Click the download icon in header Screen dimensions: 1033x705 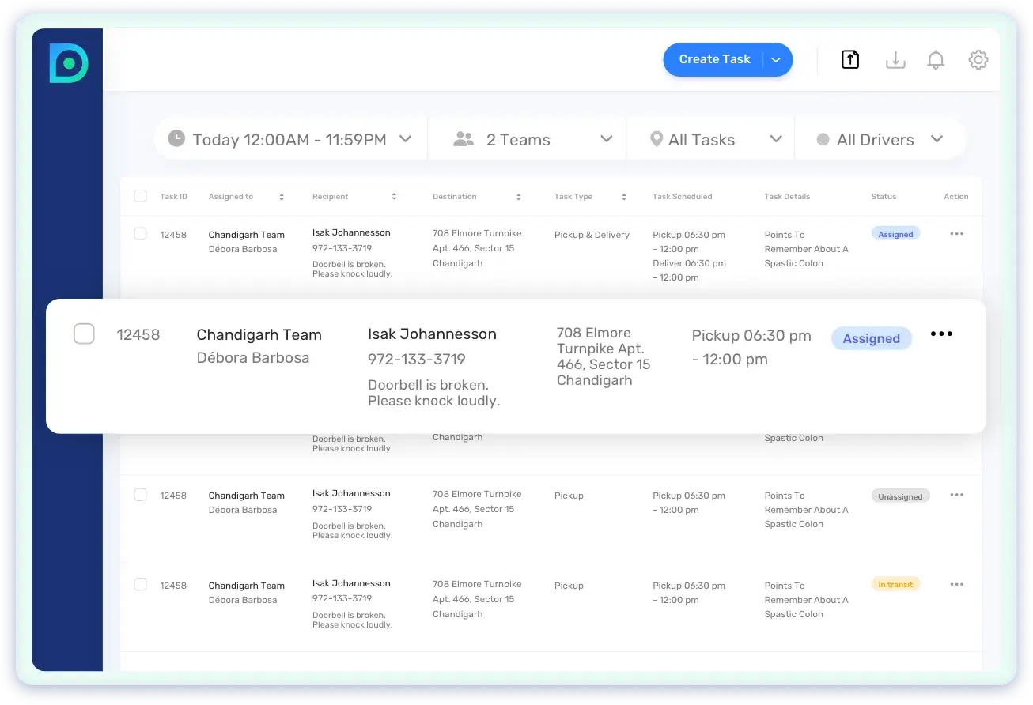(895, 60)
